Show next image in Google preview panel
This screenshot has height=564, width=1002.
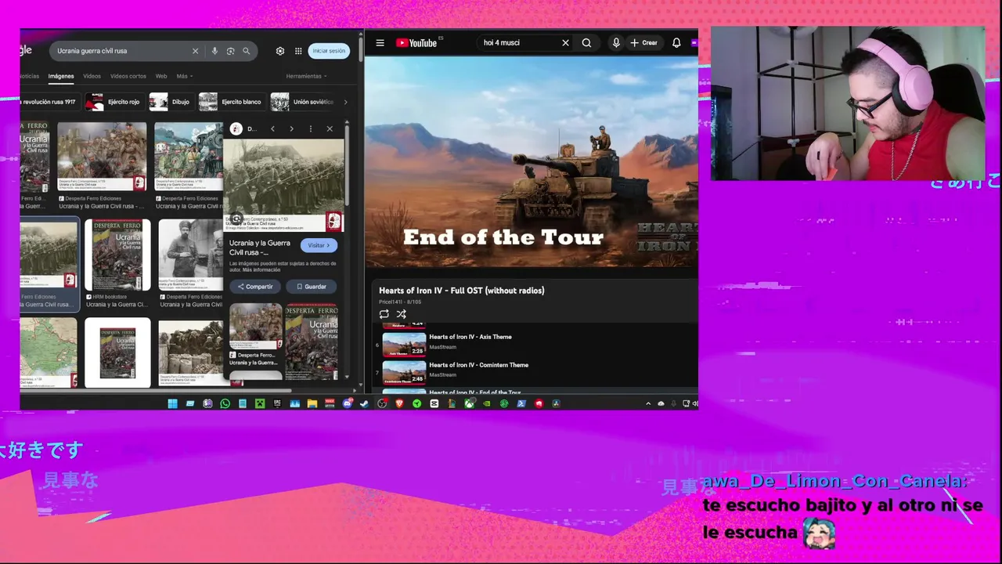(291, 128)
